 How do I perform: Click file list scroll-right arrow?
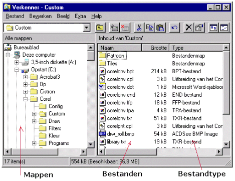(x=219, y=152)
